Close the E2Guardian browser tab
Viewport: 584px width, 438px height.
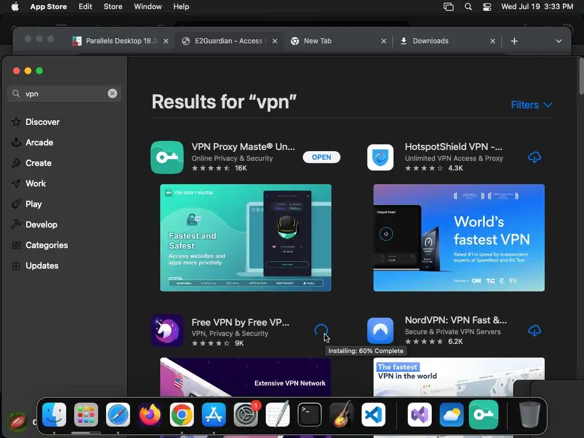(275, 41)
